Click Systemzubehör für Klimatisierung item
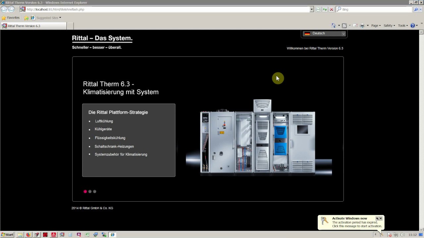The image size is (424, 238). (x=121, y=154)
